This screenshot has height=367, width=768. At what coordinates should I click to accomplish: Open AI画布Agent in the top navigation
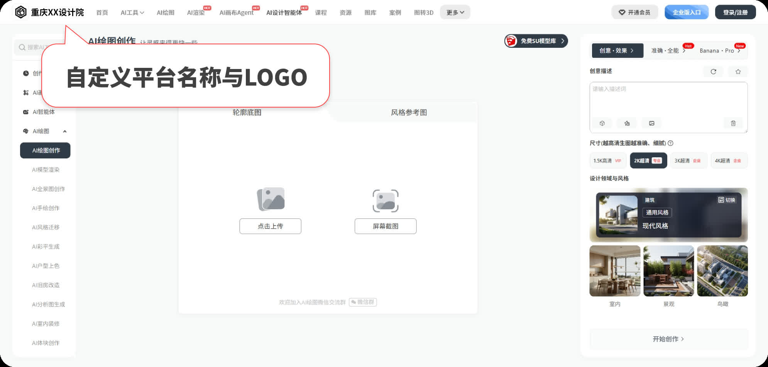point(237,13)
